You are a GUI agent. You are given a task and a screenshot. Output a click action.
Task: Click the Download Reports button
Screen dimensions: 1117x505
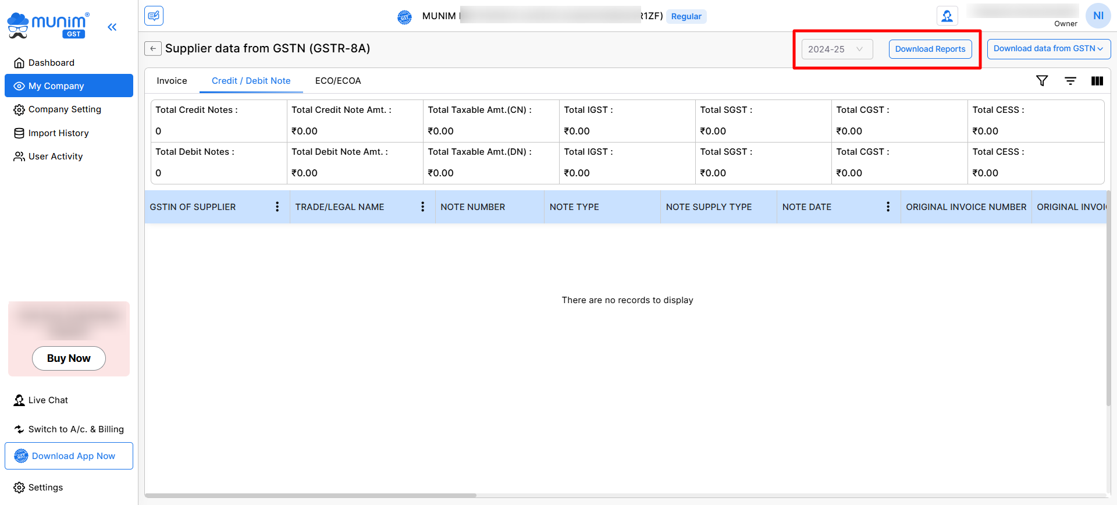(x=930, y=49)
